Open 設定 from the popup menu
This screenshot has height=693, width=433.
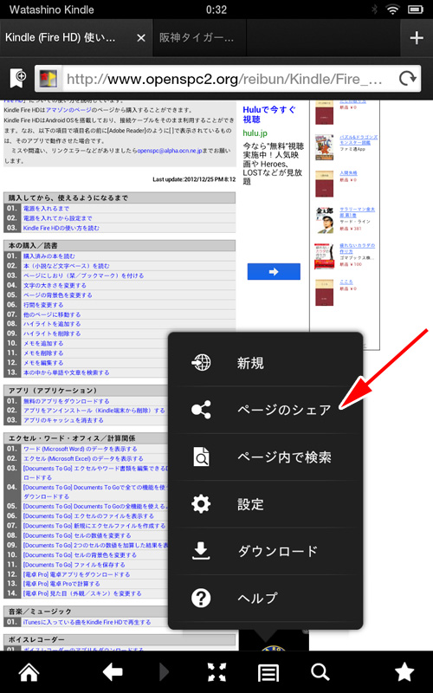tap(266, 504)
